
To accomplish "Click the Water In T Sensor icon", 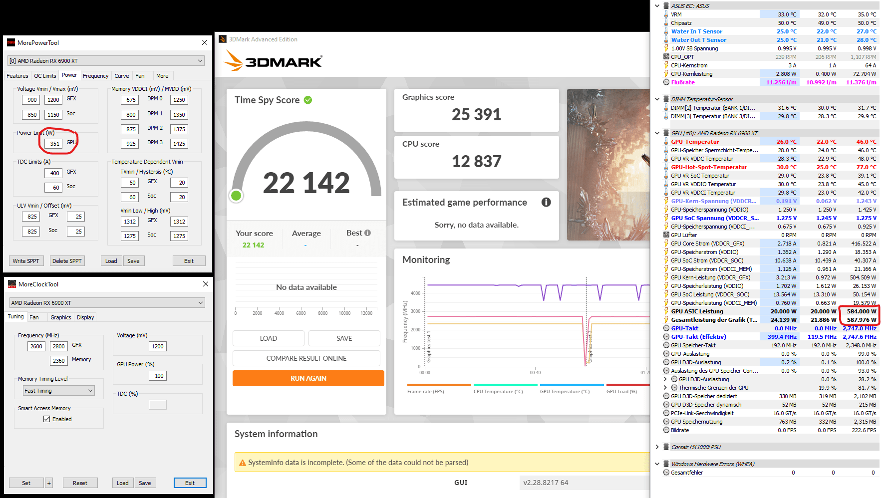I will coord(666,31).
